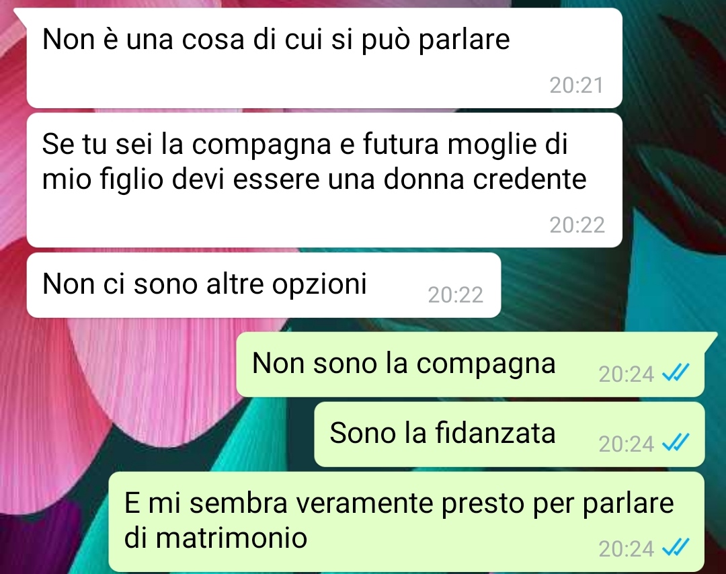
Task: Tap the 'Non ci sono altre opzioni' bubble
Action: pyautogui.click(x=264, y=285)
